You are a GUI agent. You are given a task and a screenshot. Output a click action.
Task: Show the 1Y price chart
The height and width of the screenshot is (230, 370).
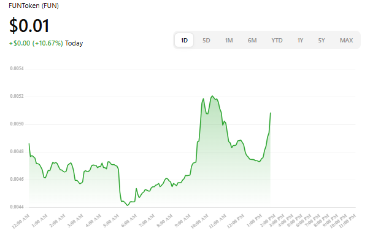point(300,41)
